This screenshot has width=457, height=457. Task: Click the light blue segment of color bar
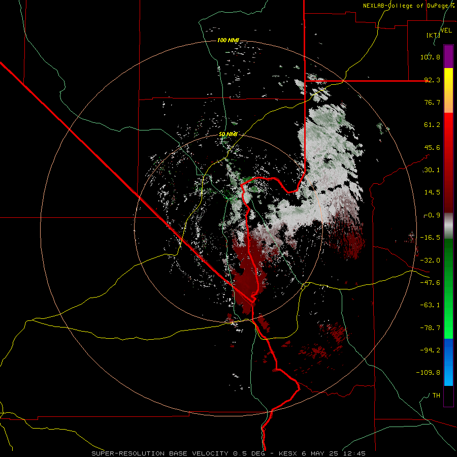point(448,362)
